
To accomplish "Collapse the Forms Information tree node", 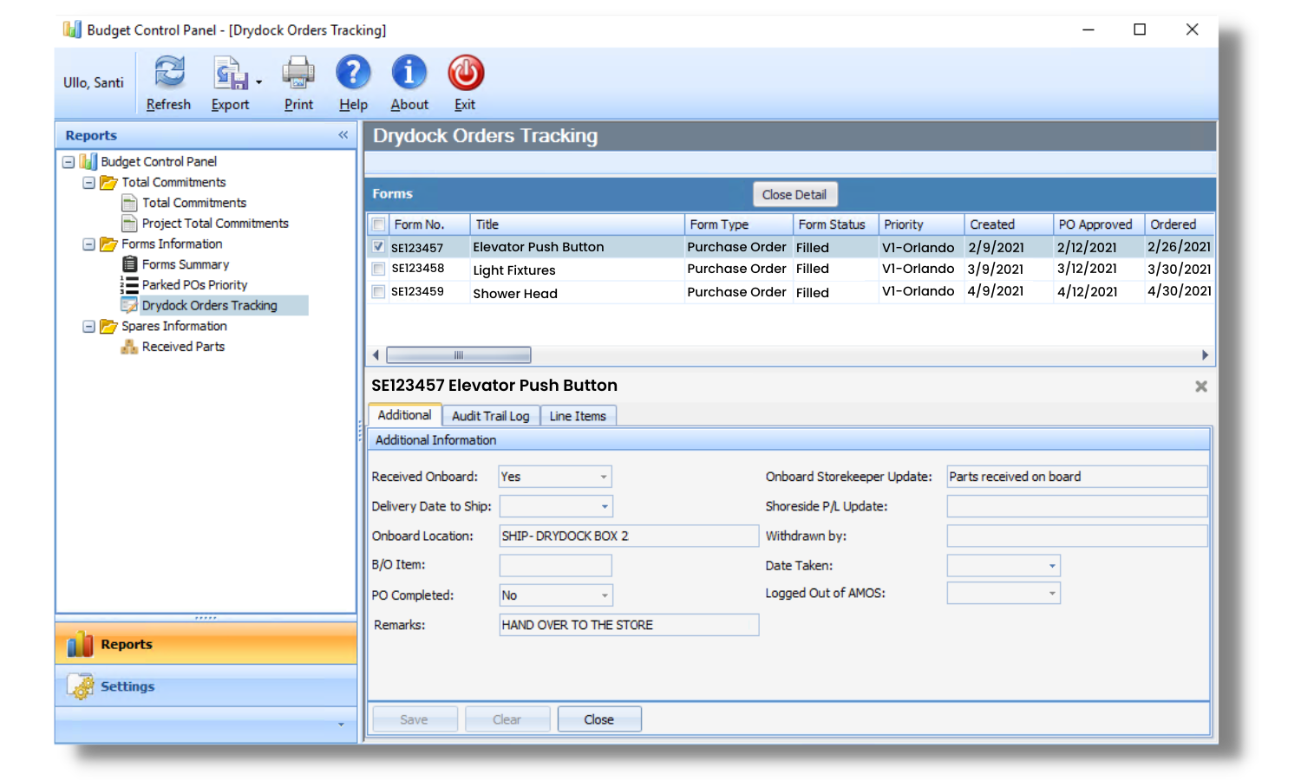I will coord(88,244).
